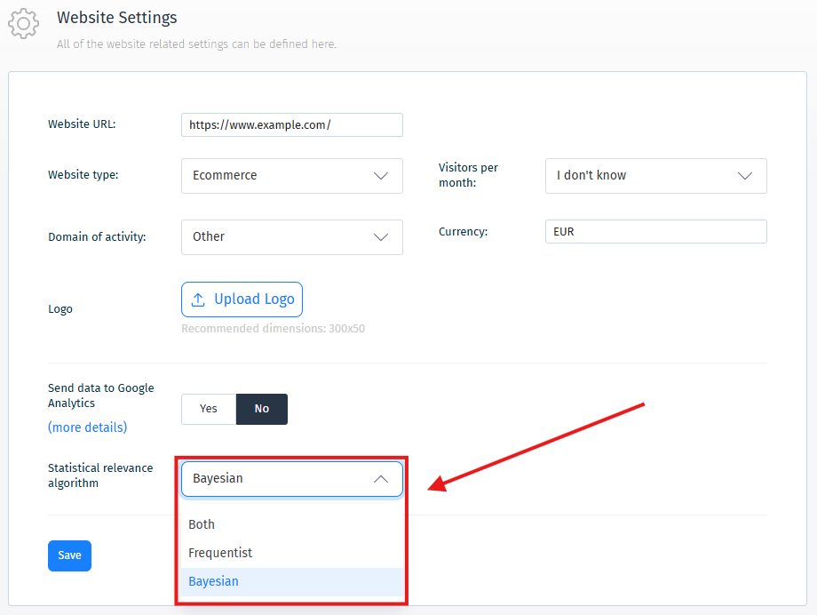The image size is (817, 615).
Task: Open the "(more details)" link
Action: (x=87, y=427)
